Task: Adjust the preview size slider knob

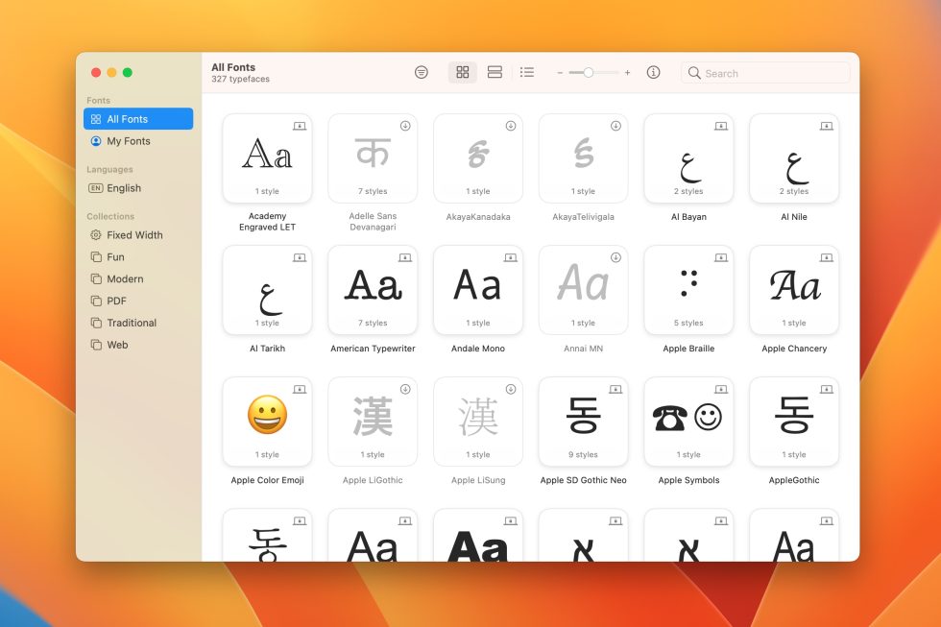Action: tap(589, 73)
